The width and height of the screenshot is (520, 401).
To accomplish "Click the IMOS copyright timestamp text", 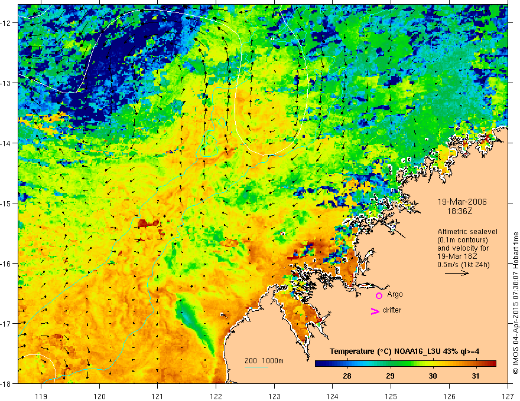I will [x=515, y=303].
